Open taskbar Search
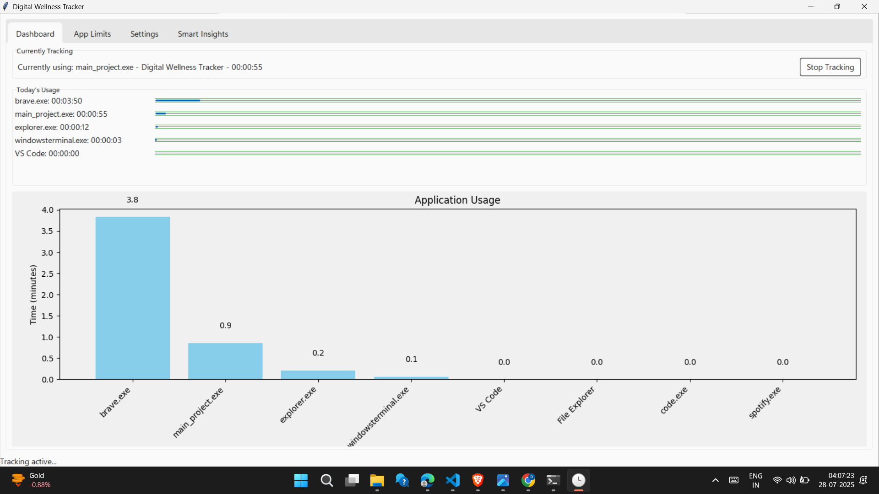The height and width of the screenshot is (494, 879). pos(326,480)
